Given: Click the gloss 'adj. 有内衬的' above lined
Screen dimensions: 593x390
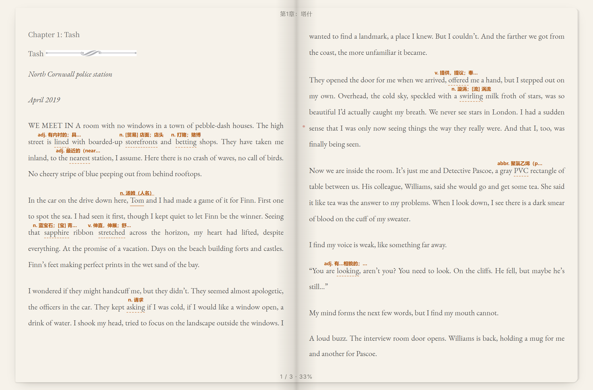Looking at the screenshot, I should click(x=59, y=135).
